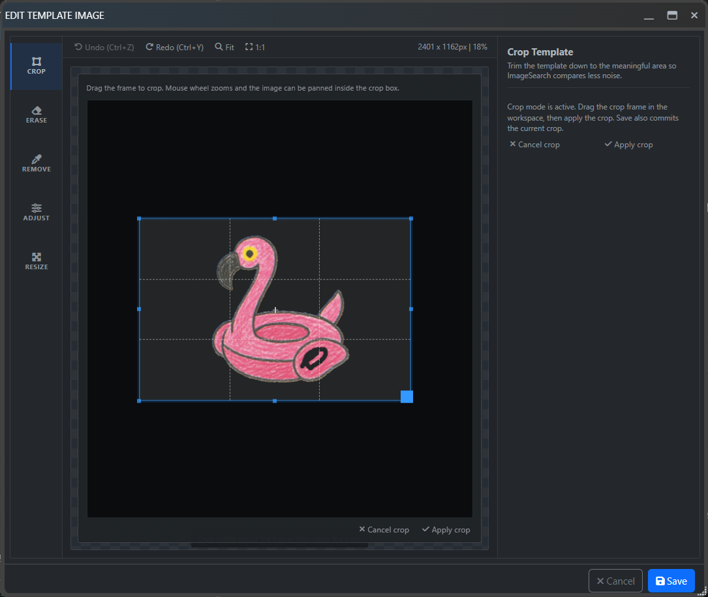Apply crop in the right panel
The width and height of the screenshot is (708, 597).
tap(628, 144)
